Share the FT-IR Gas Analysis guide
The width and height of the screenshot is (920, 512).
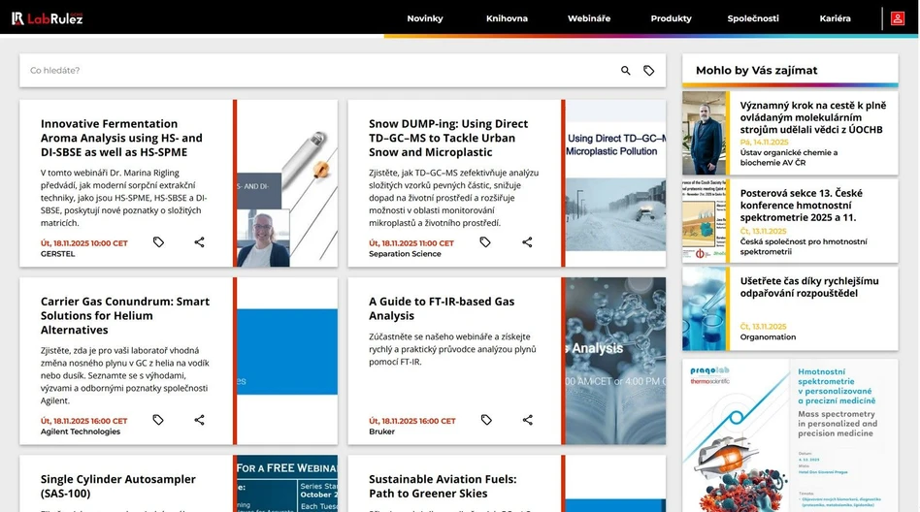click(527, 420)
